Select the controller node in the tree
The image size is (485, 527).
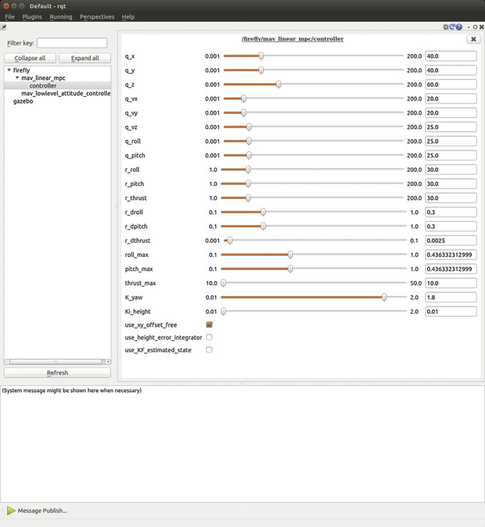pyautogui.click(x=43, y=86)
